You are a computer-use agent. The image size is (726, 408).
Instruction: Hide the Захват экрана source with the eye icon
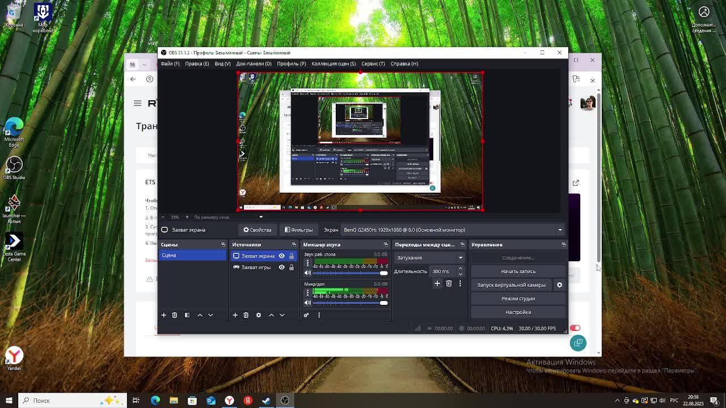[x=281, y=256]
